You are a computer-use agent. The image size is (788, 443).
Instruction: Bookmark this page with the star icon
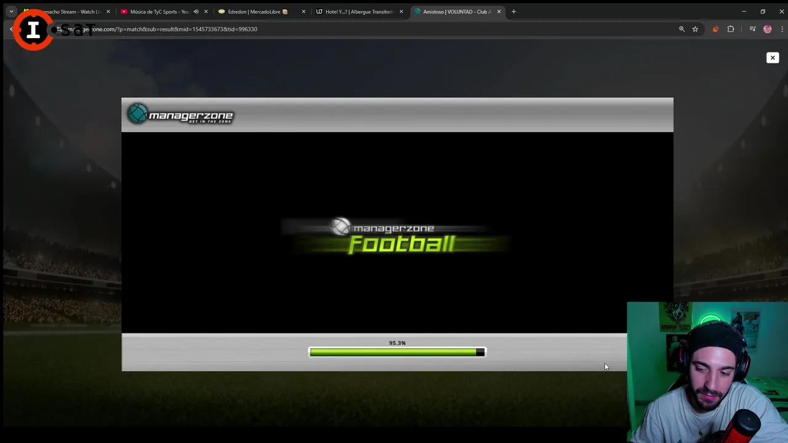pos(695,29)
